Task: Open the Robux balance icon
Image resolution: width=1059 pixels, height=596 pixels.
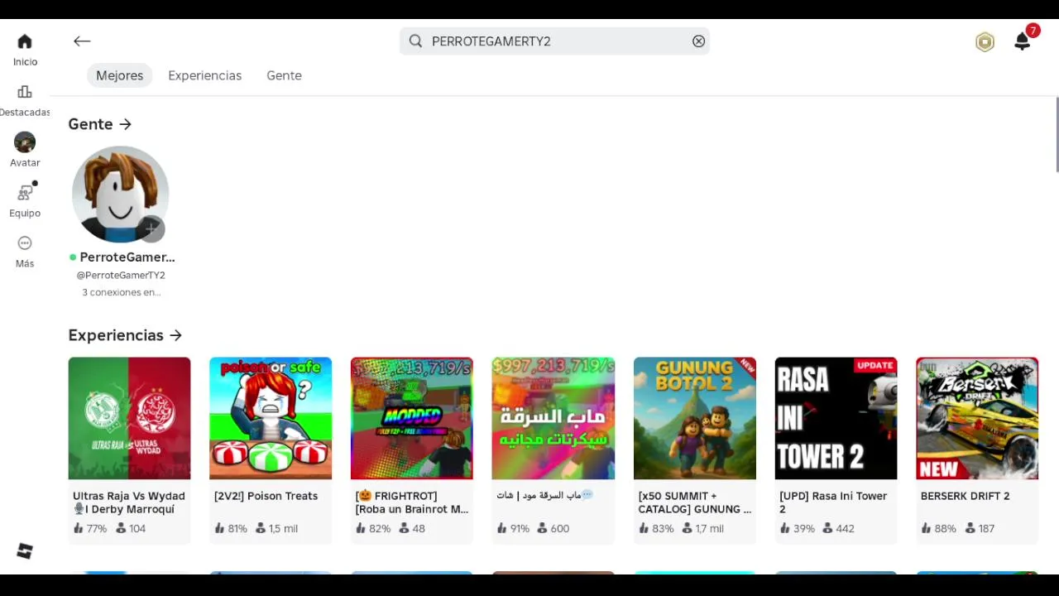Action: (x=985, y=42)
